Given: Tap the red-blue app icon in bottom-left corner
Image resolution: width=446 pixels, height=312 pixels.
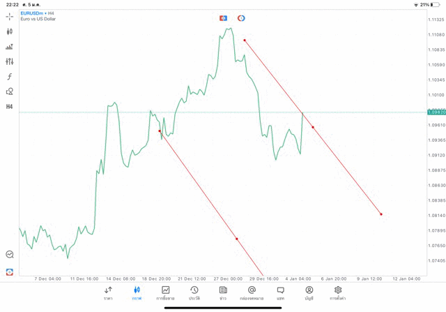Looking at the screenshot, I should pyautogui.click(x=10, y=272).
